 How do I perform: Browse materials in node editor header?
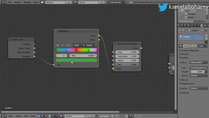click(62, 116)
